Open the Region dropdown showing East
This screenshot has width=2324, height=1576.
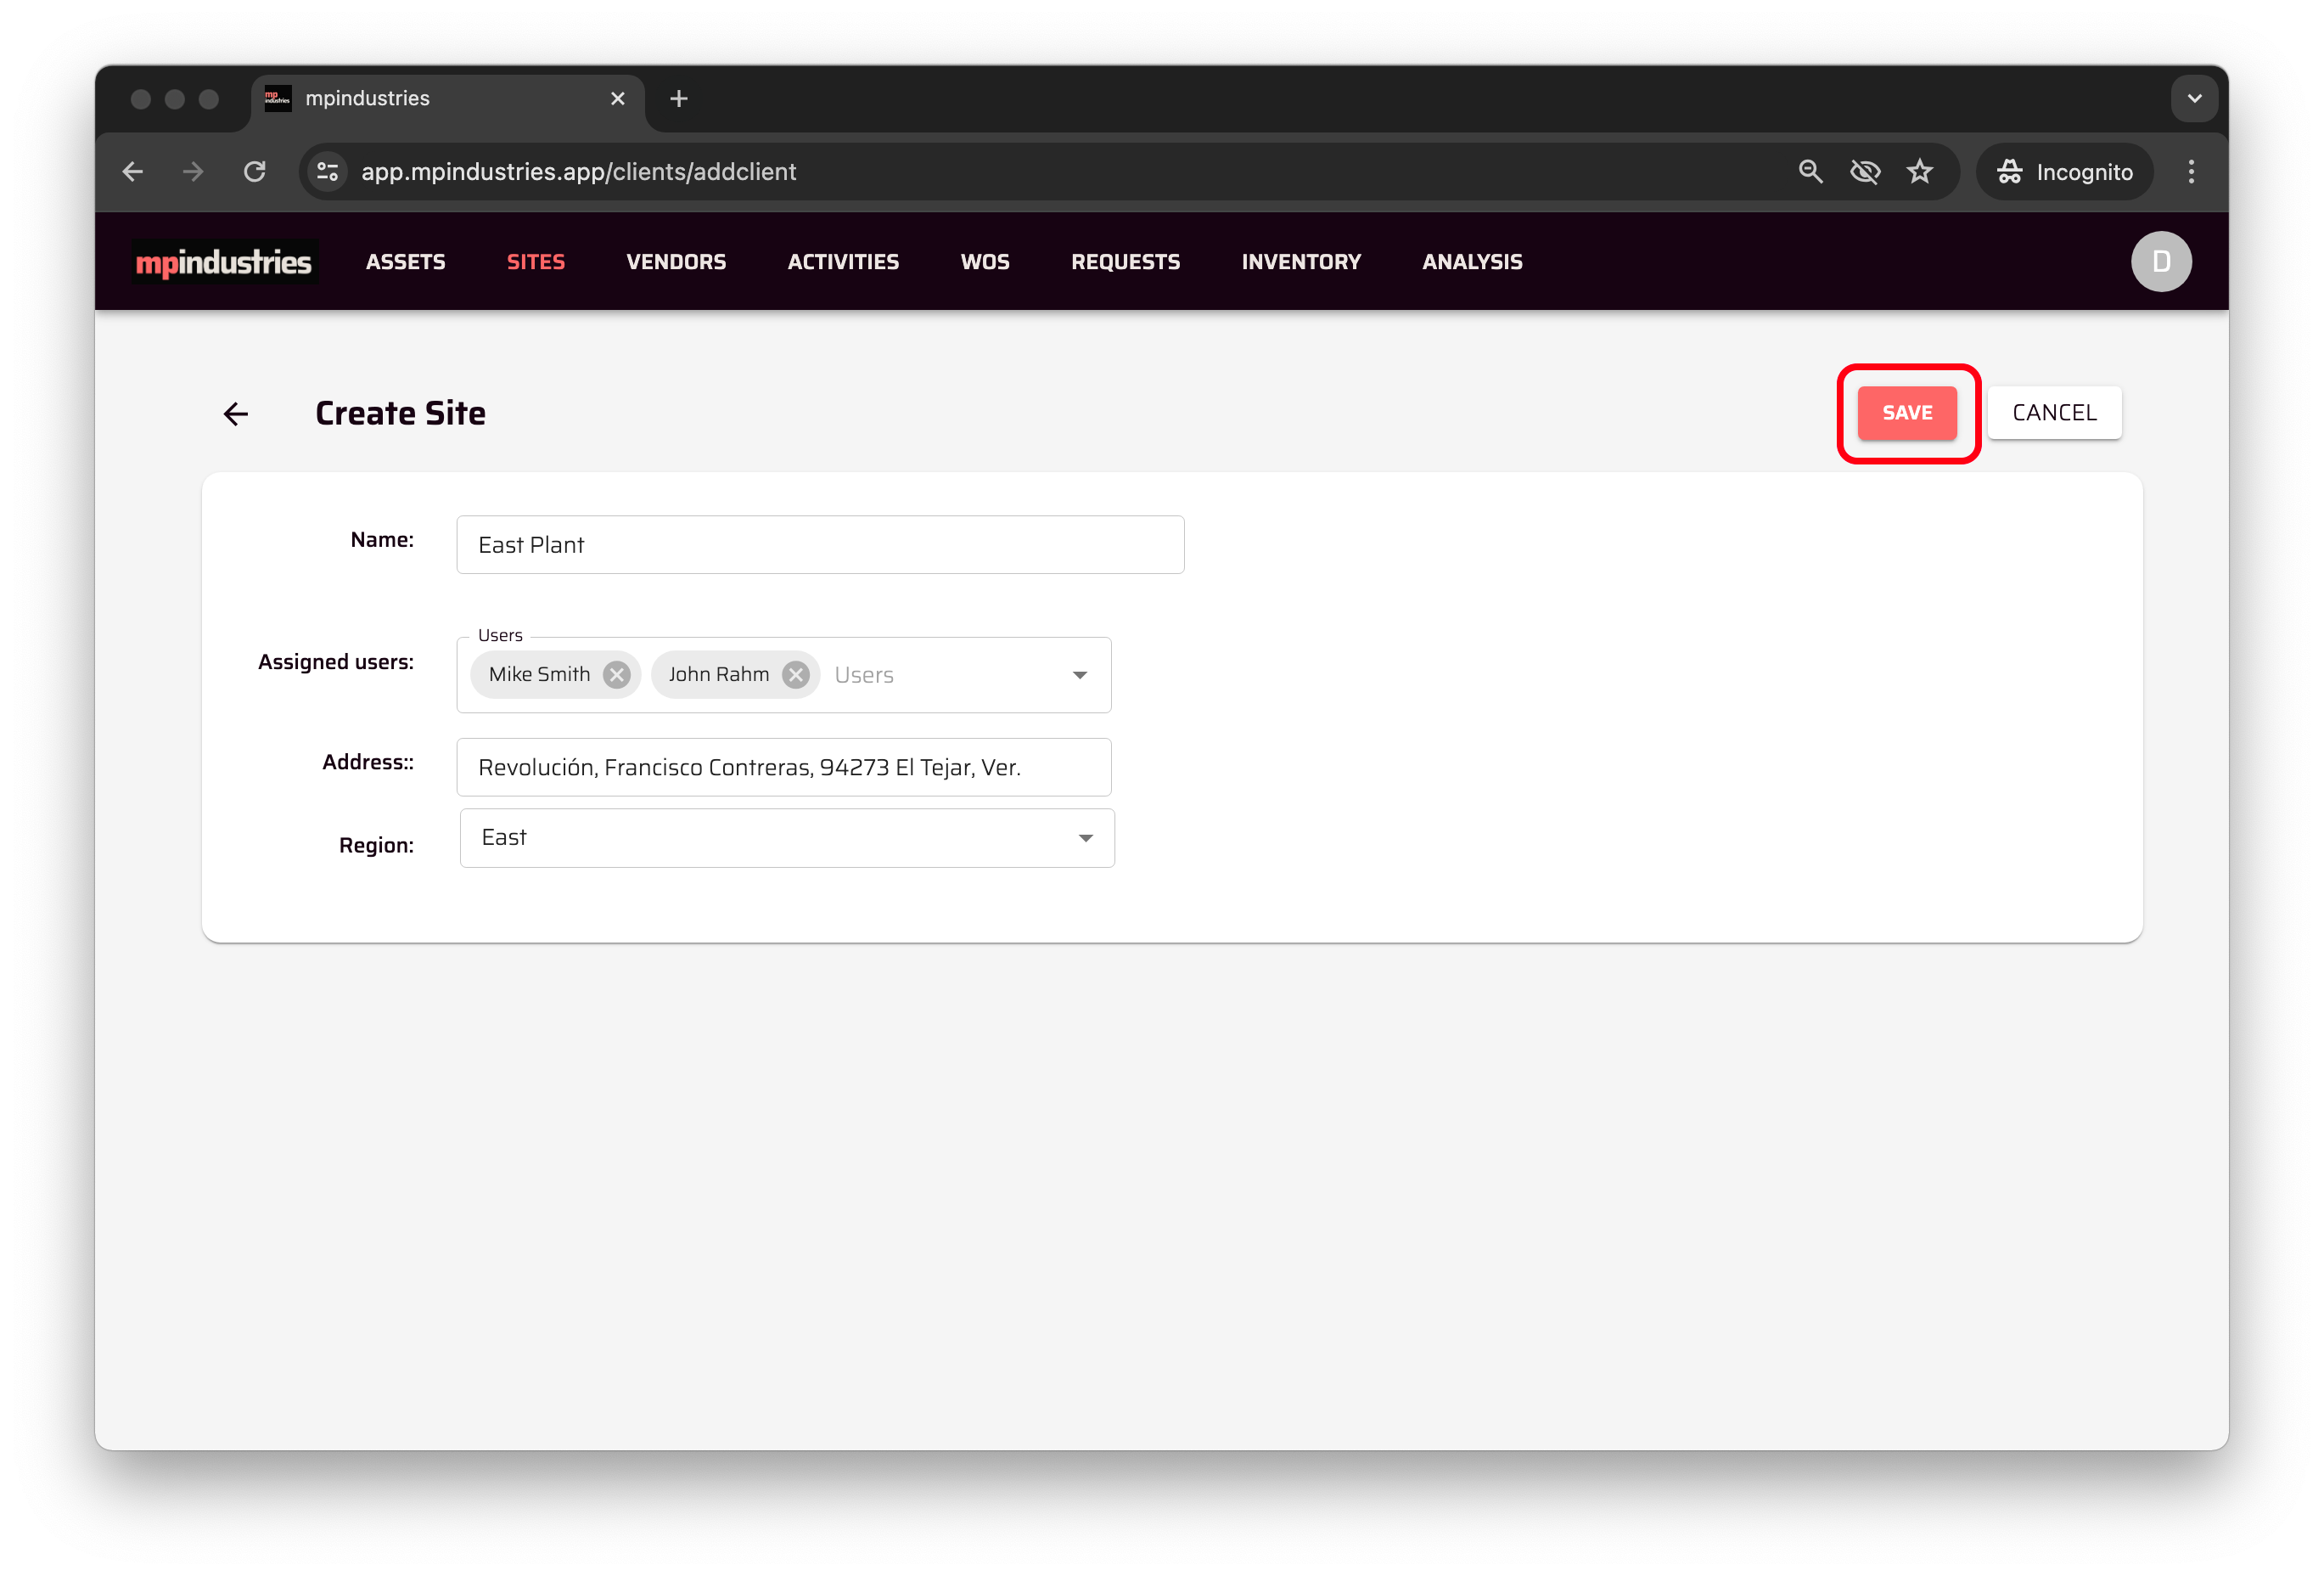[786, 837]
